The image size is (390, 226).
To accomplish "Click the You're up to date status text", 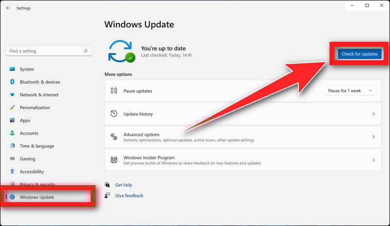I will click(x=163, y=49).
